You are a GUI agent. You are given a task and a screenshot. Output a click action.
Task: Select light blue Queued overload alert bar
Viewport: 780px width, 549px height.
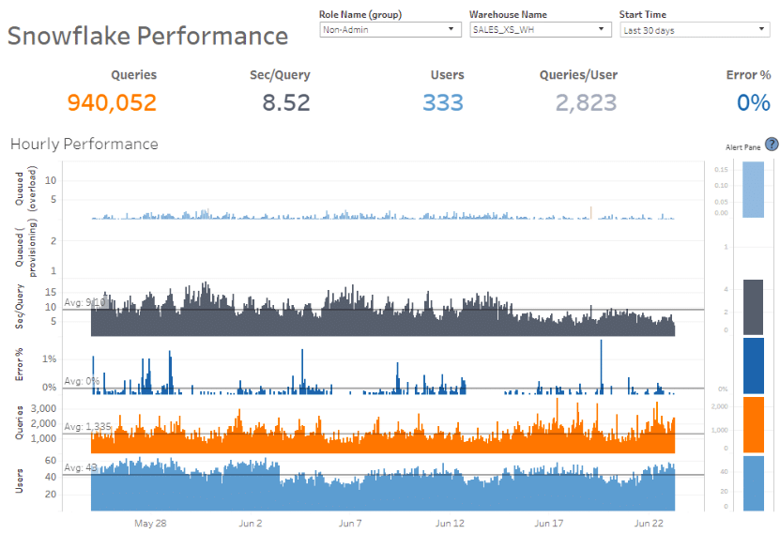click(x=753, y=190)
